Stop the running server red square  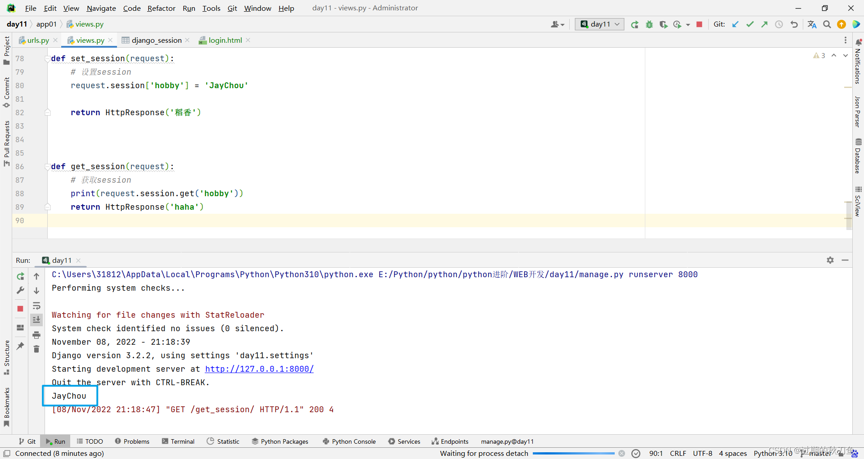pyautogui.click(x=699, y=24)
